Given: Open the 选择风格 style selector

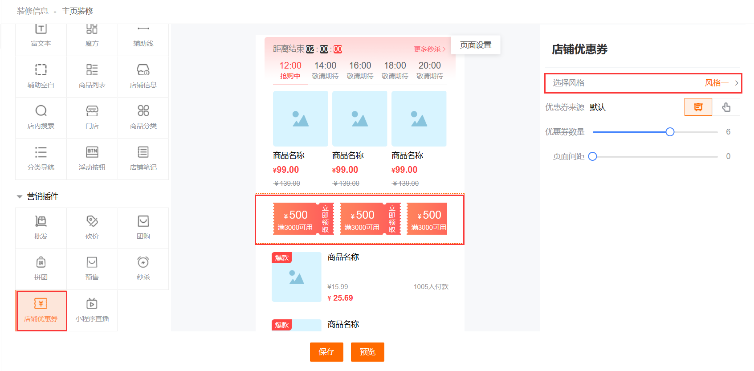Looking at the screenshot, I should [x=643, y=83].
